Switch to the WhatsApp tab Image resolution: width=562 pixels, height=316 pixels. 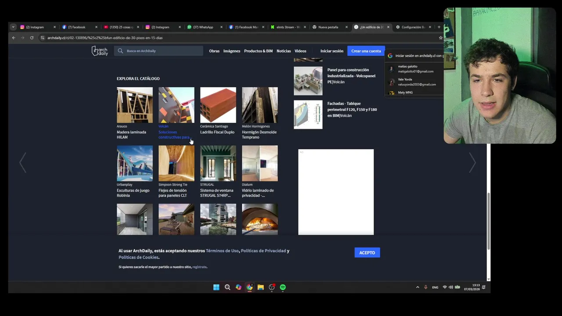click(x=204, y=27)
